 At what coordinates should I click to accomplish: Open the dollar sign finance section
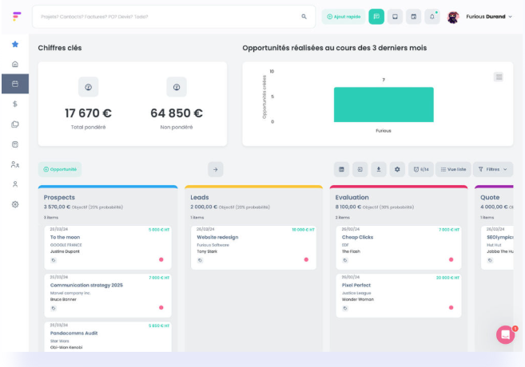[x=15, y=104]
